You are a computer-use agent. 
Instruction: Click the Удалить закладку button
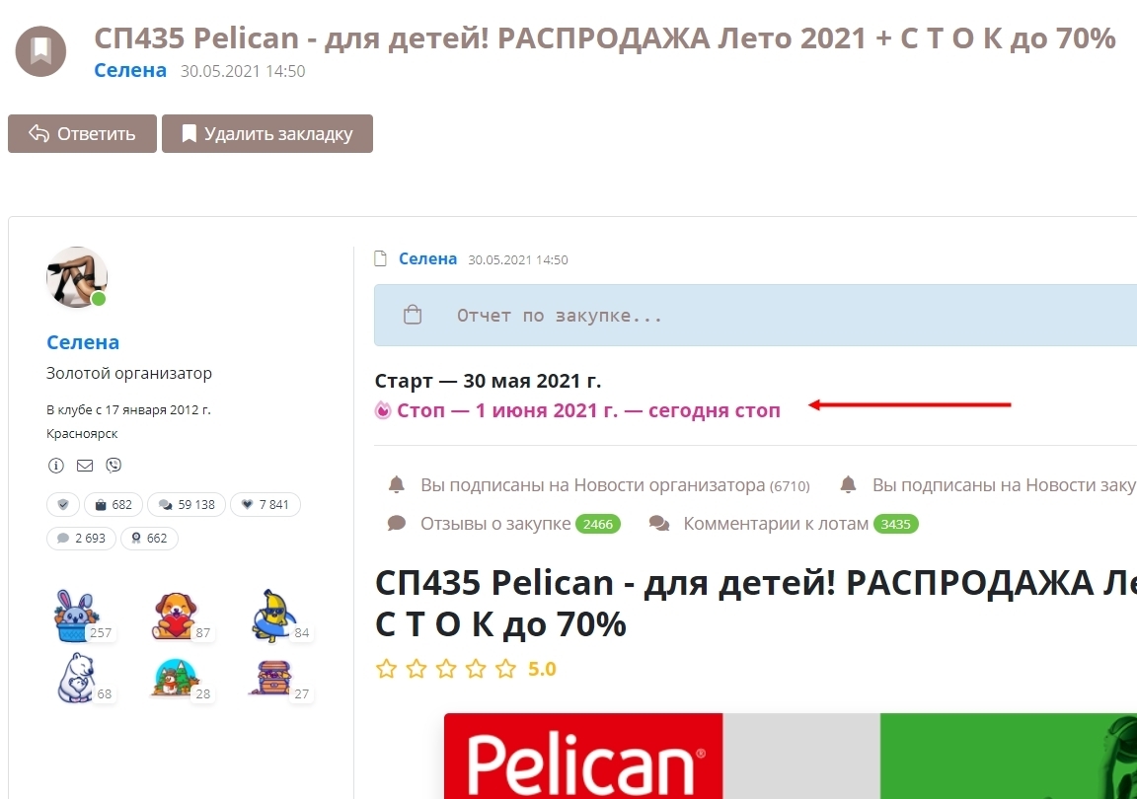(x=266, y=133)
